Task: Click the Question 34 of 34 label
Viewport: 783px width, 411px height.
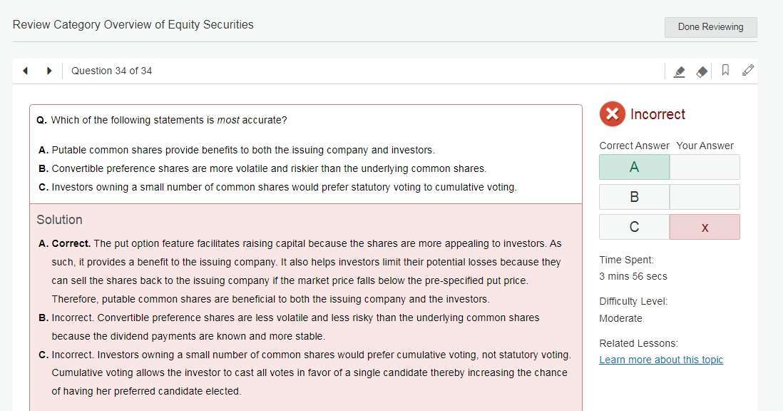Action: [111, 71]
